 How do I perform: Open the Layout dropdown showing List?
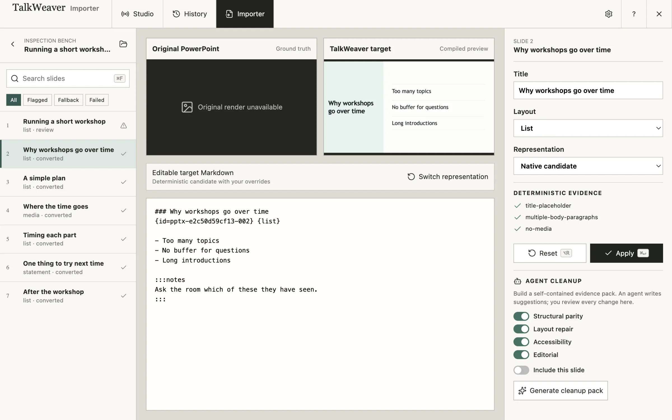pyautogui.click(x=588, y=128)
